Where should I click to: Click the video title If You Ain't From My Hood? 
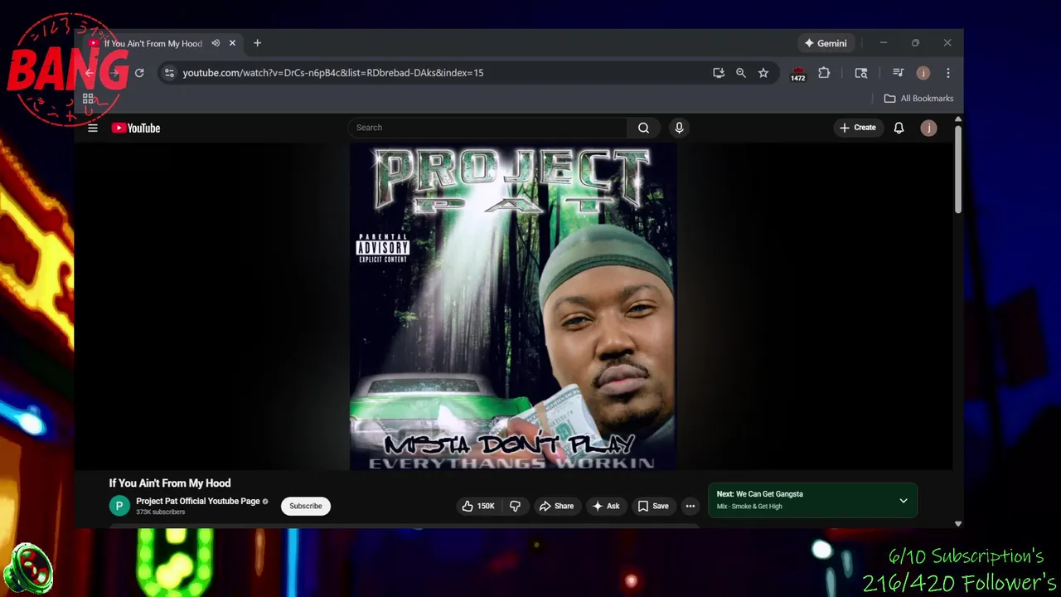point(170,483)
